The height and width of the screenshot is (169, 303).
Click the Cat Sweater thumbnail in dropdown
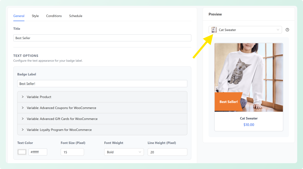point(214,30)
